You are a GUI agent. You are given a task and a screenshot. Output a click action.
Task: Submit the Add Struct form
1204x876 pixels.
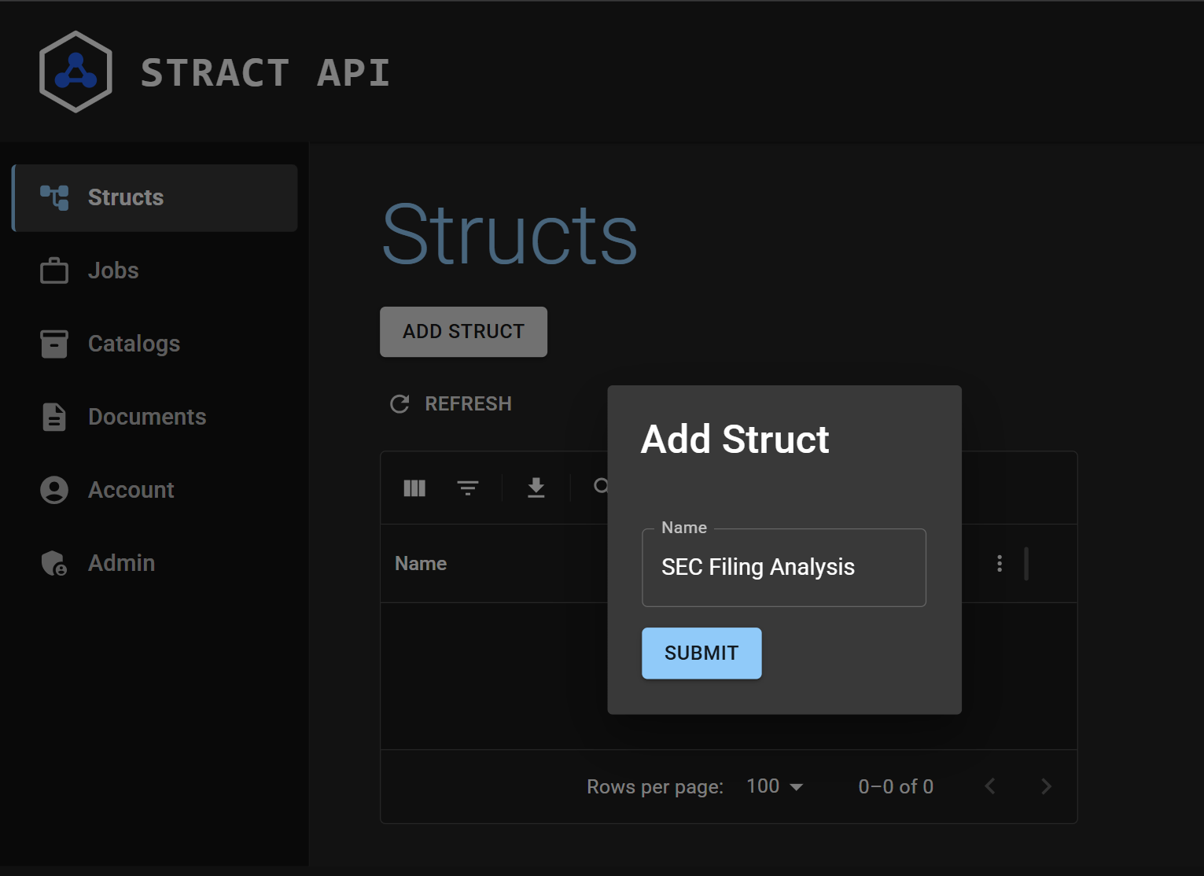coord(701,653)
